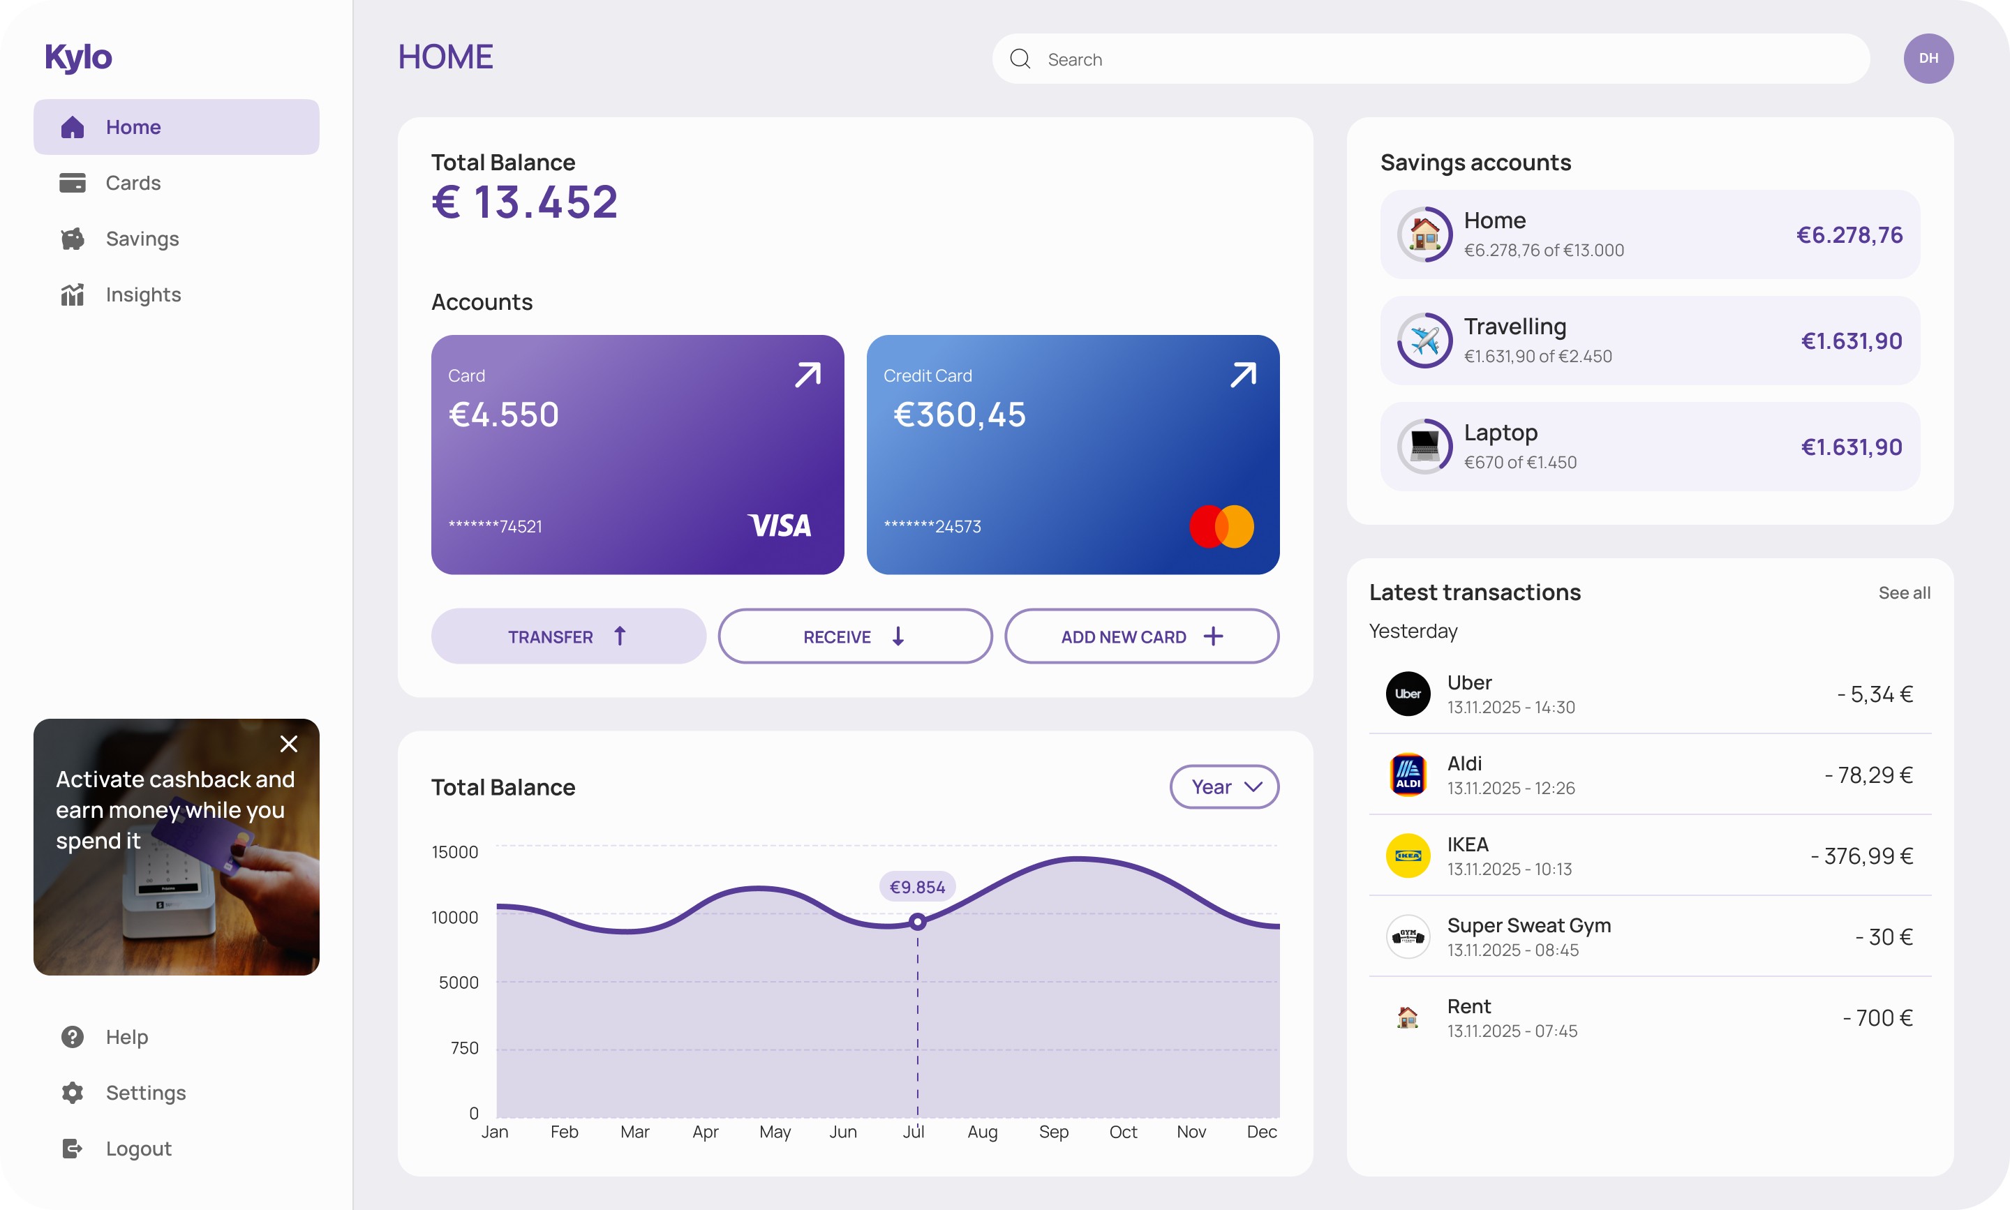Open See all transactions link
The image size is (2010, 1210).
coord(1903,592)
